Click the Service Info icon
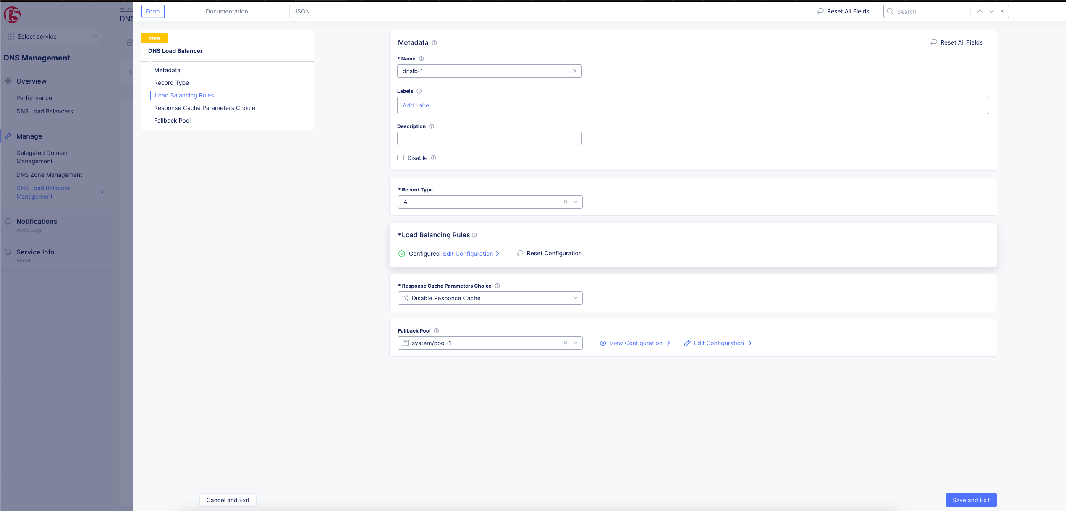 pos(8,252)
